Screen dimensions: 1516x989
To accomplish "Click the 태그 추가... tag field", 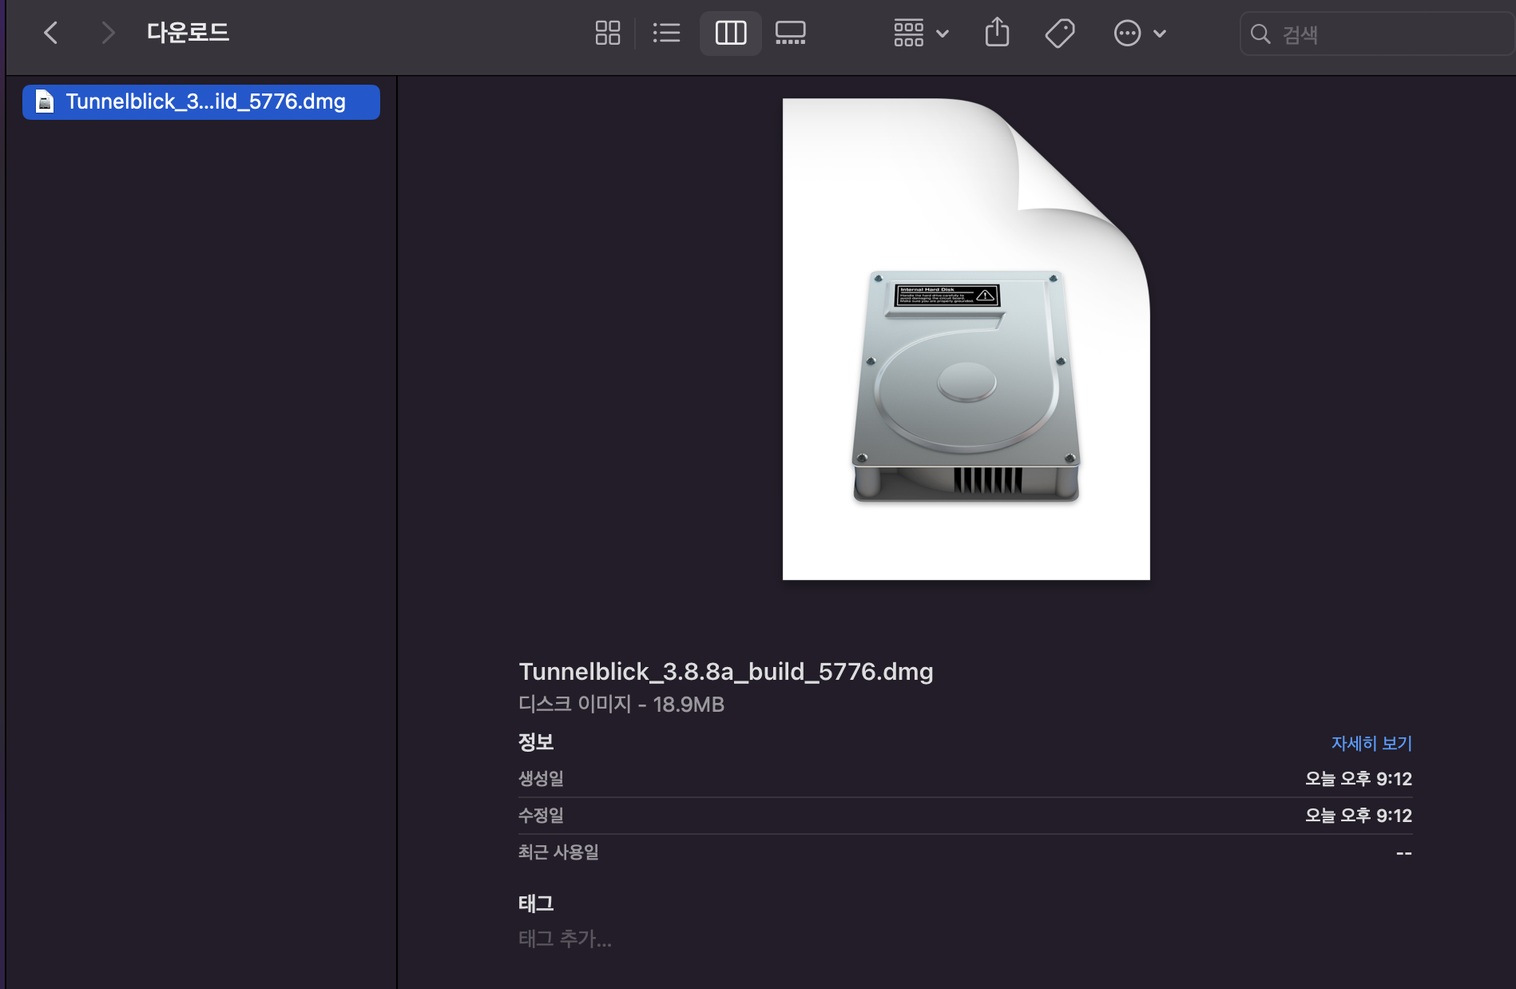I will (x=565, y=939).
